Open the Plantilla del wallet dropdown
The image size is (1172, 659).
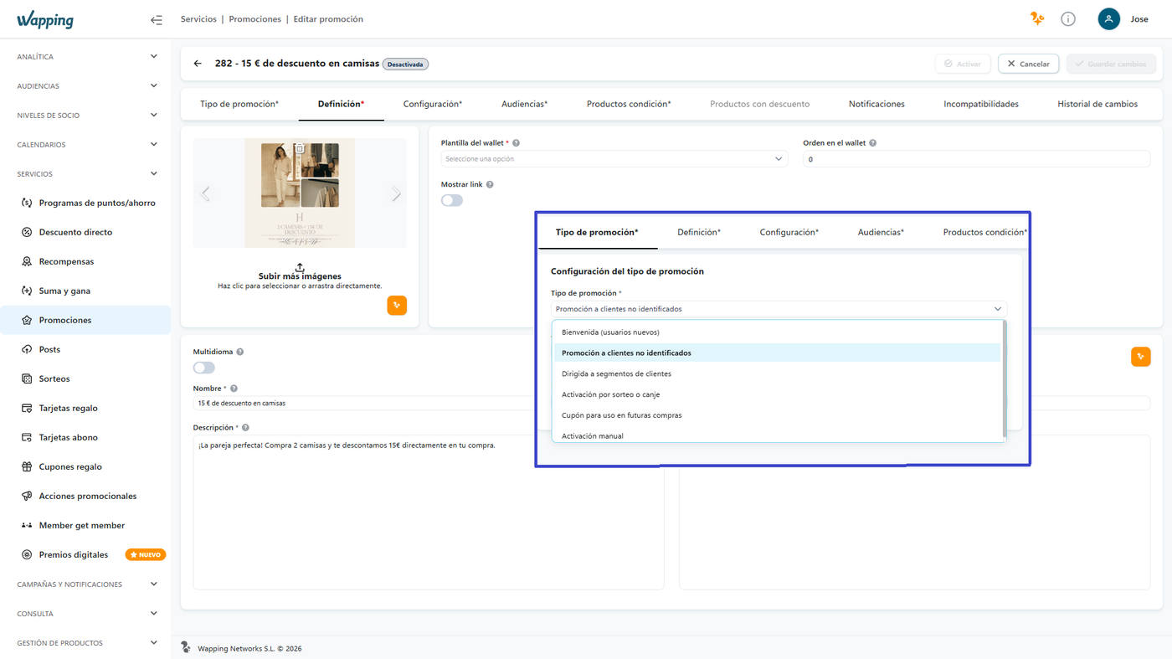click(614, 159)
